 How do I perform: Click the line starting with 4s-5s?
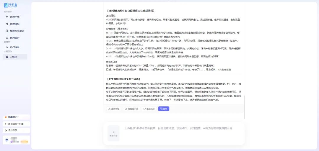[x=162, y=56]
